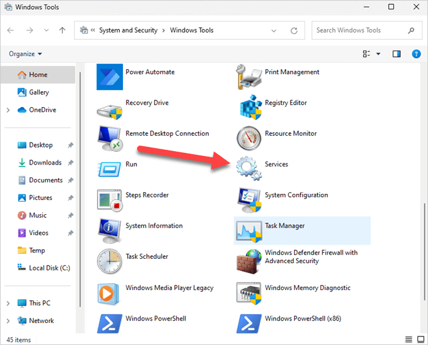Select the Task Manager text label
Screen dimensions: 428x345
click(x=285, y=226)
